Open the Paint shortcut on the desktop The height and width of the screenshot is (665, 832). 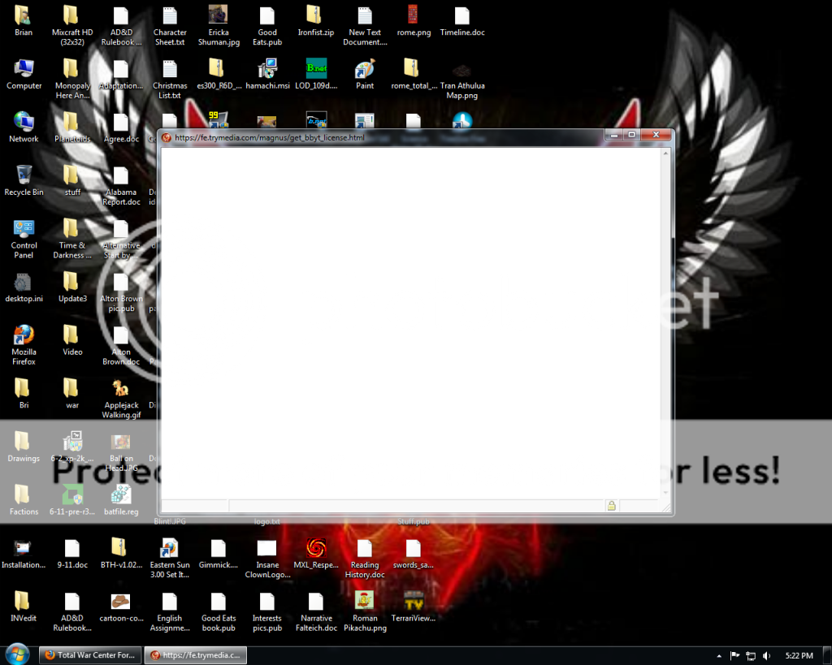[365, 70]
